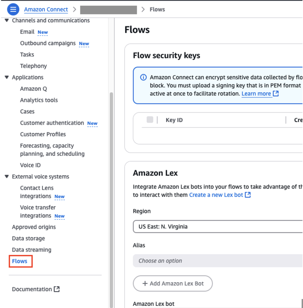Viewport: 303px width, 308px height.
Task: Click the breadcrumb chevron after Amazon Connect
Action: [74, 9]
